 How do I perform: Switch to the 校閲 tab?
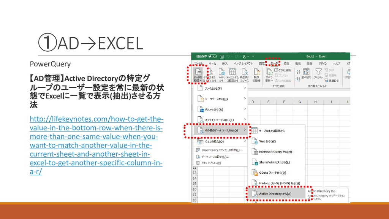(286, 63)
